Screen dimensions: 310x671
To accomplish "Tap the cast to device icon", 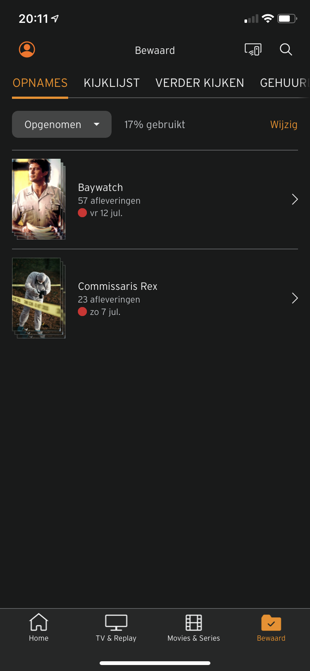I will tap(253, 49).
